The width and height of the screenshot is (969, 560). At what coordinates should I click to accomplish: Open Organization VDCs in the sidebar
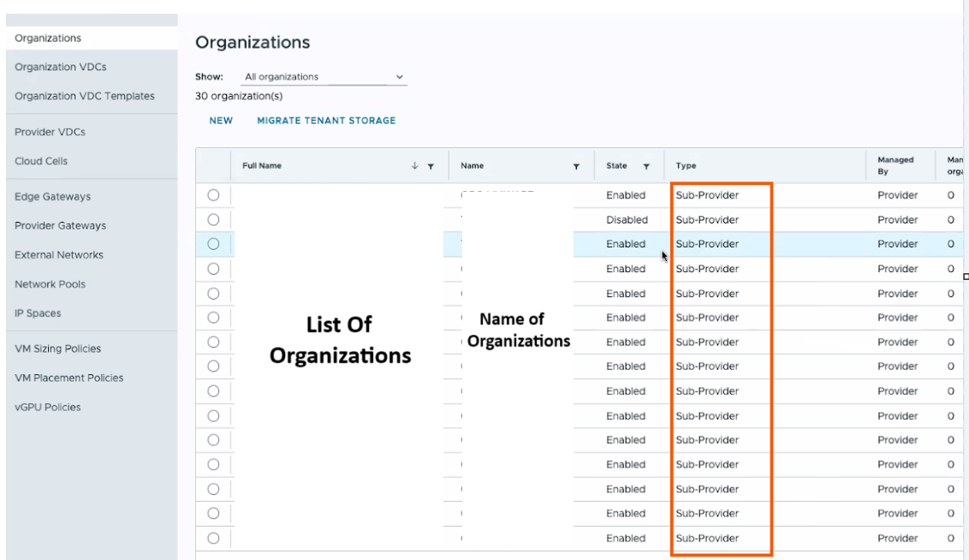tap(61, 67)
